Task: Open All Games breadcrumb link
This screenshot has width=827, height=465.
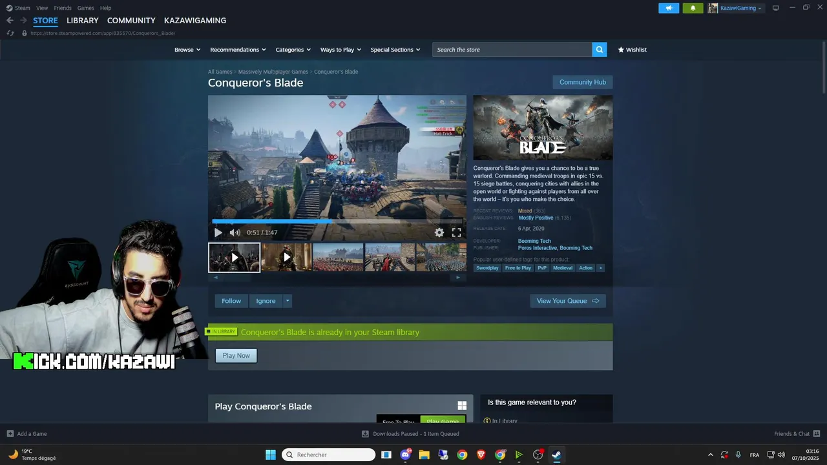Action: (x=220, y=72)
